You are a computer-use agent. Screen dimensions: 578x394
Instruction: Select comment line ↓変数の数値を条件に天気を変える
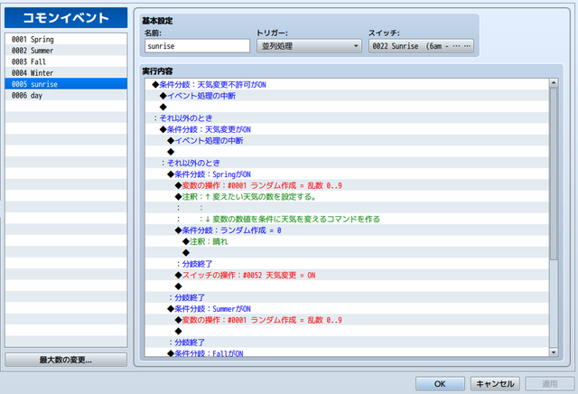coord(347,219)
